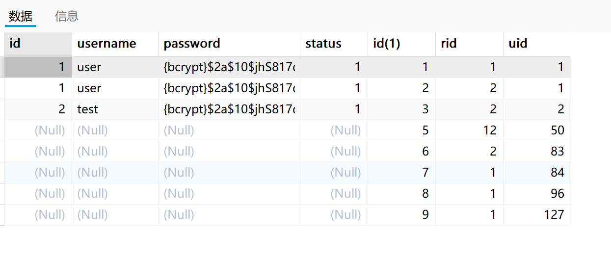This screenshot has width=611, height=261.
Task: Click the password cell in test row
Action: click(229, 109)
